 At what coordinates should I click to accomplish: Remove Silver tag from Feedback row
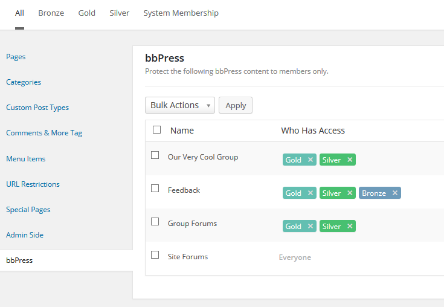pyautogui.click(x=350, y=193)
